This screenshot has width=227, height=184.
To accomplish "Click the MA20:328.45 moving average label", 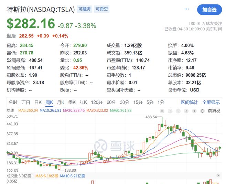I will pyautogui.click(x=74, y=111).
